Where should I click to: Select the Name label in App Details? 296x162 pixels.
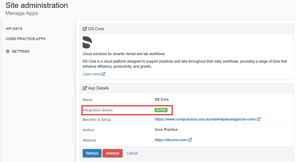tap(87, 100)
